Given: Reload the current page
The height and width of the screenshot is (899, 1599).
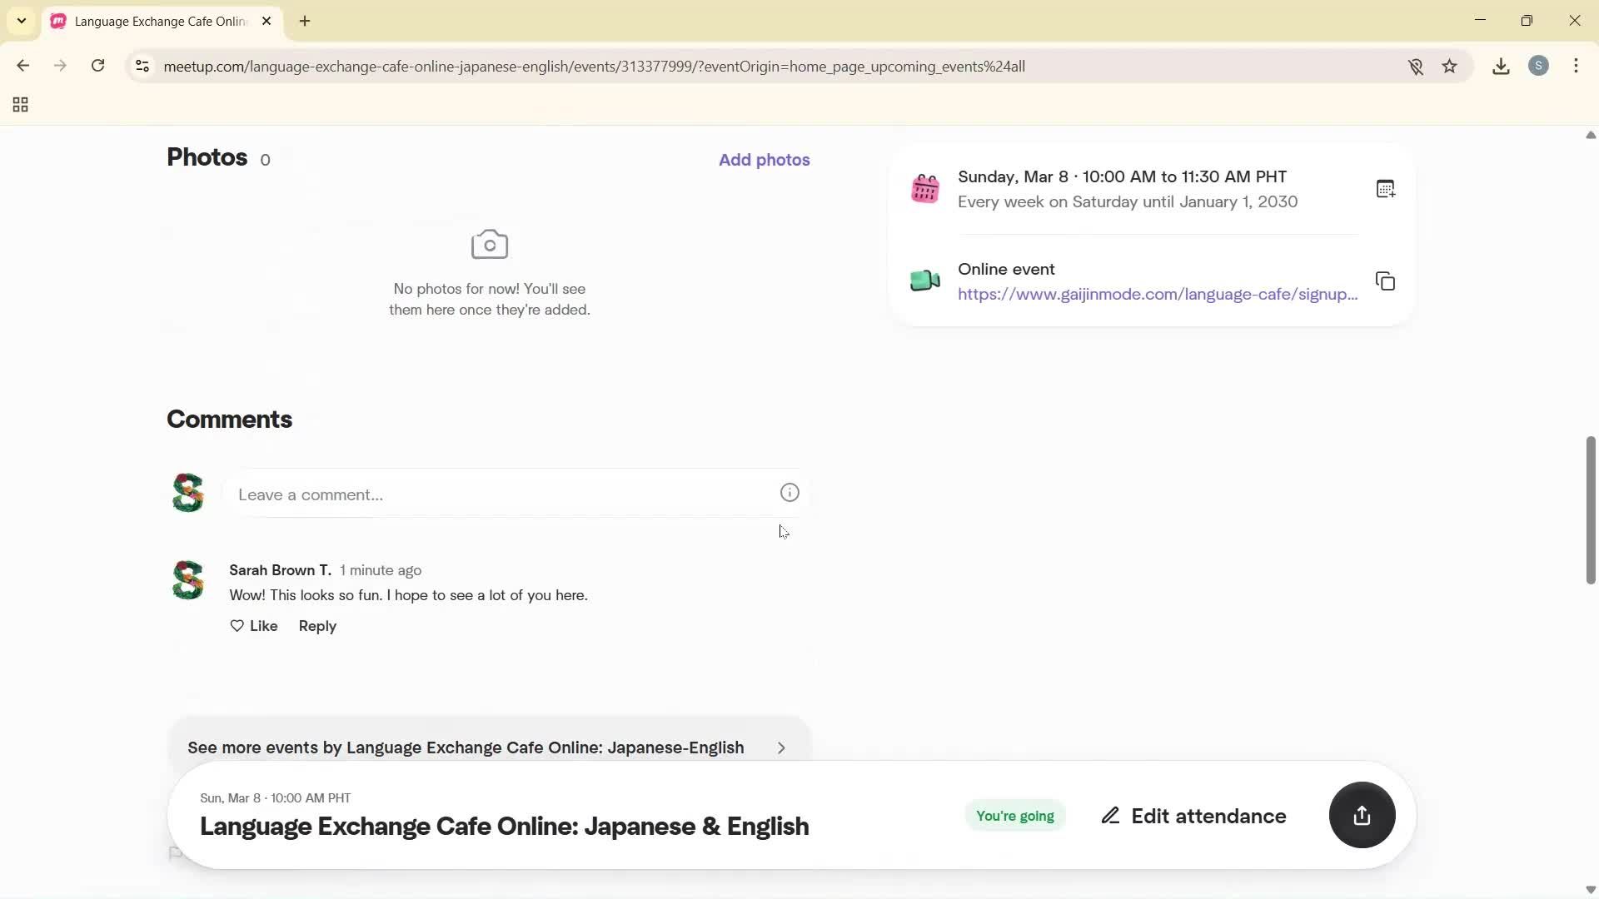Looking at the screenshot, I should point(98,66).
